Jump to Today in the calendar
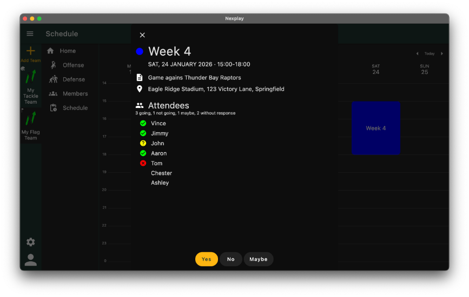 pyautogui.click(x=430, y=53)
